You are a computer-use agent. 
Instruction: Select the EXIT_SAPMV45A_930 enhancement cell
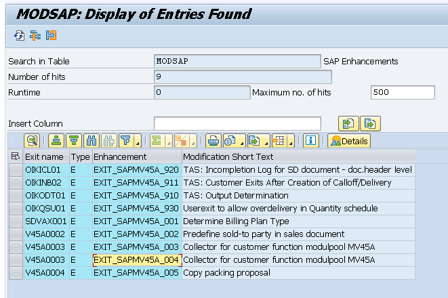[136, 209]
